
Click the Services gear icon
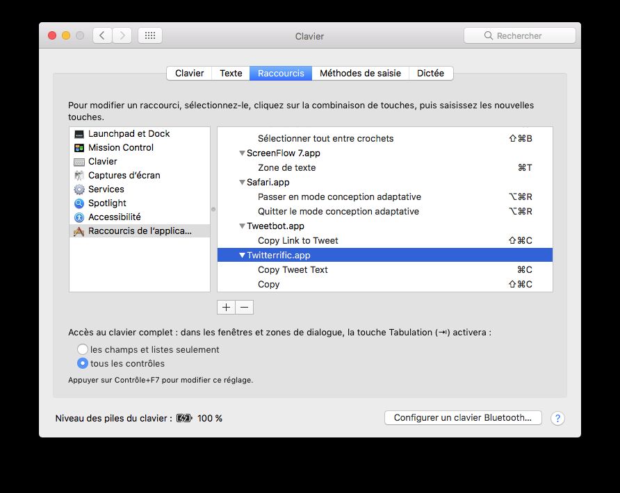[79, 190]
